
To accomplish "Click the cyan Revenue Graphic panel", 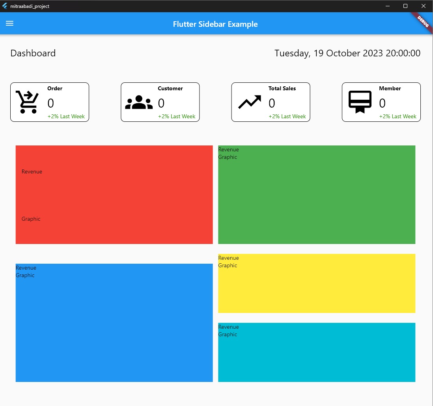I will [316, 352].
